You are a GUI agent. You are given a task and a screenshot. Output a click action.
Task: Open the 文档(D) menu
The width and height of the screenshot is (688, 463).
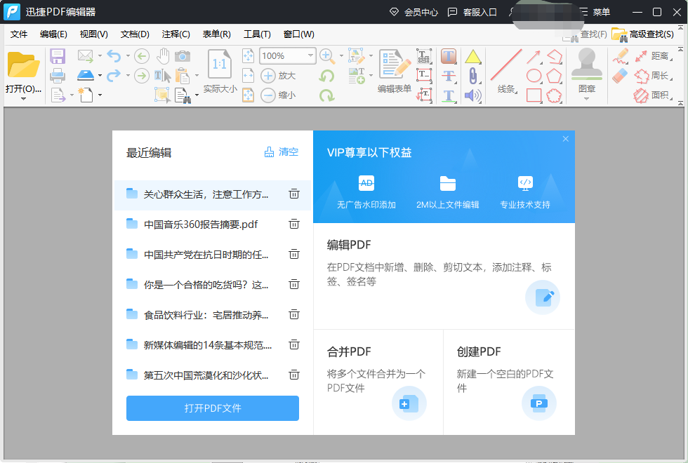pyautogui.click(x=135, y=34)
